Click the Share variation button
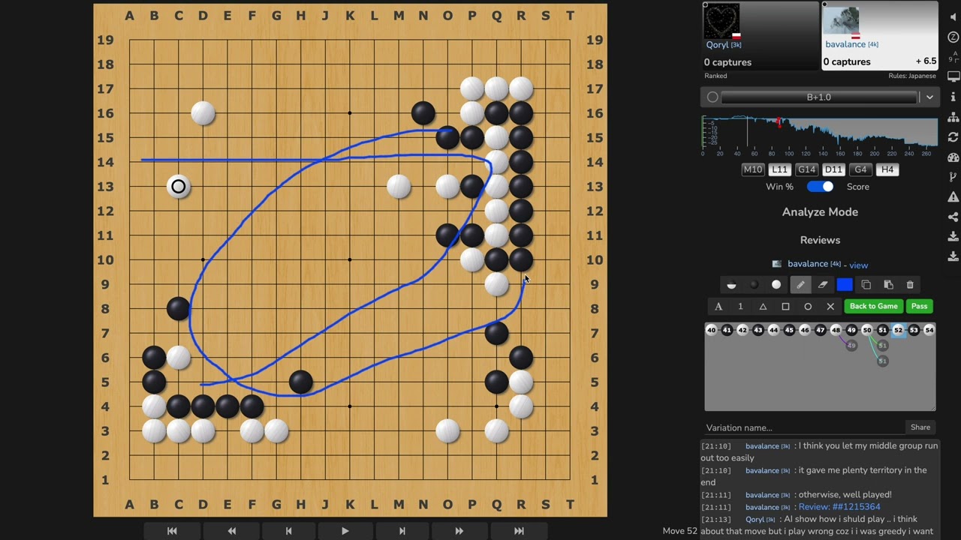This screenshot has width=961, height=540. click(x=920, y=427)
